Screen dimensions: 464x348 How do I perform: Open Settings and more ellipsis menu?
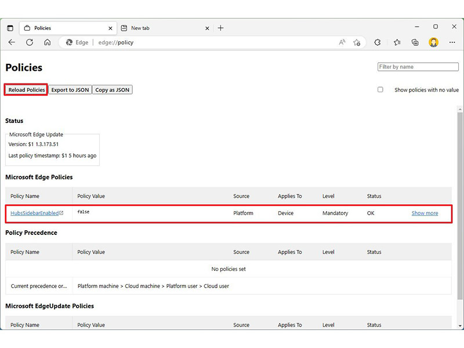(x=452, y=42)
